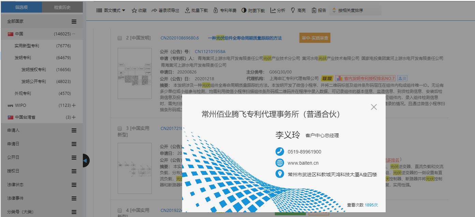
Task: Open the 图文模式 view mode dropdown
Action: tap(111, 11)
